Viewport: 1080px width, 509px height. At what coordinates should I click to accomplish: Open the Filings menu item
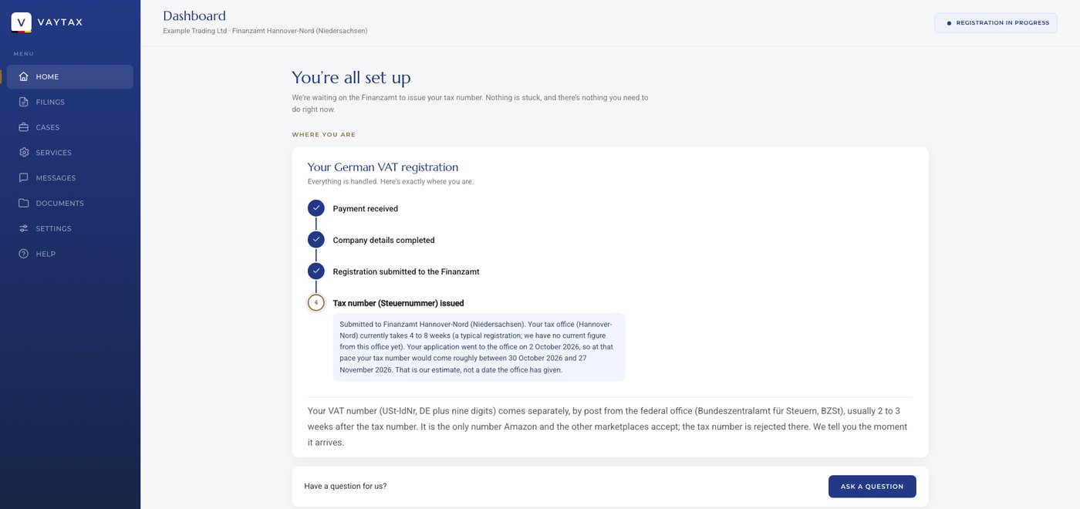pos(70,102)
